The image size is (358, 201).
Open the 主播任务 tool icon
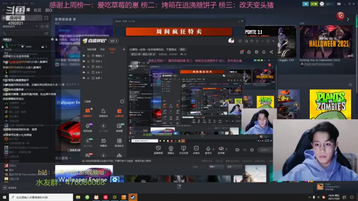pos(119,113)
